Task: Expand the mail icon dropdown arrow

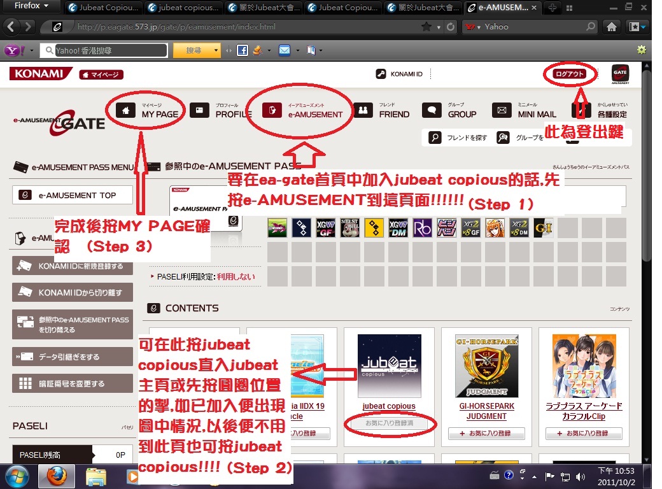Action: (x=298, y=51)
